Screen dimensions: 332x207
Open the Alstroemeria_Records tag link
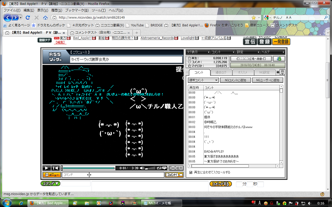[x=157, y=38]
